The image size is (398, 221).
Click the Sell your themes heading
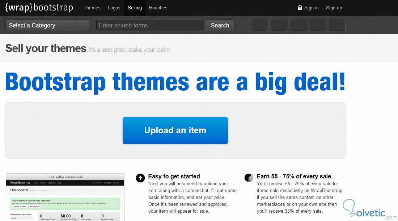click(x=46, y=48)
